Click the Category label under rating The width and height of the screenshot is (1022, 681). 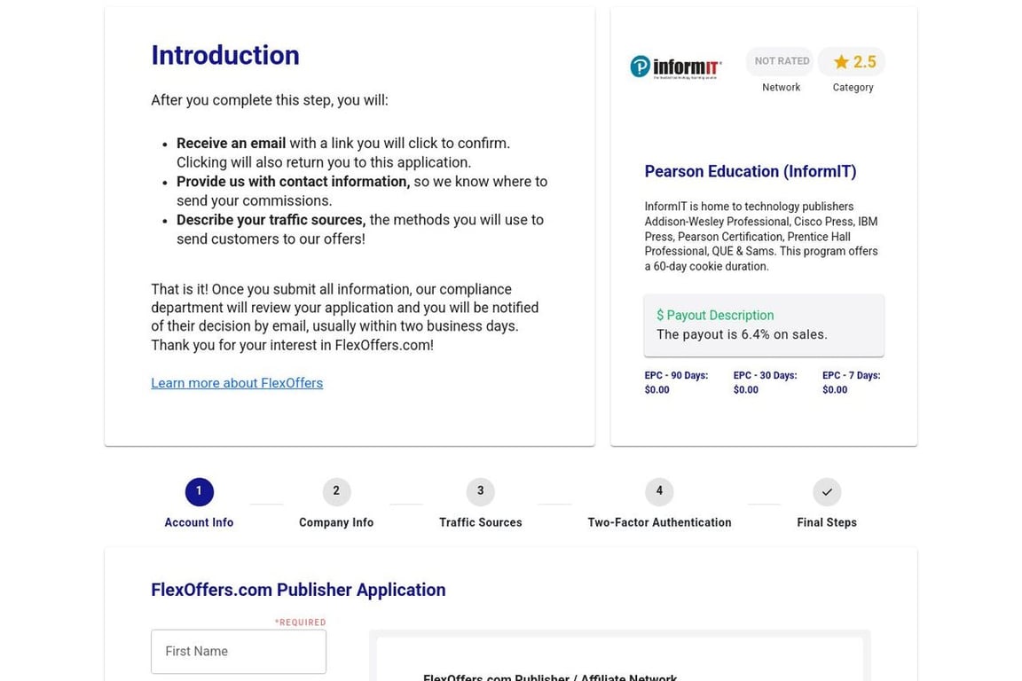pos(853,87)
